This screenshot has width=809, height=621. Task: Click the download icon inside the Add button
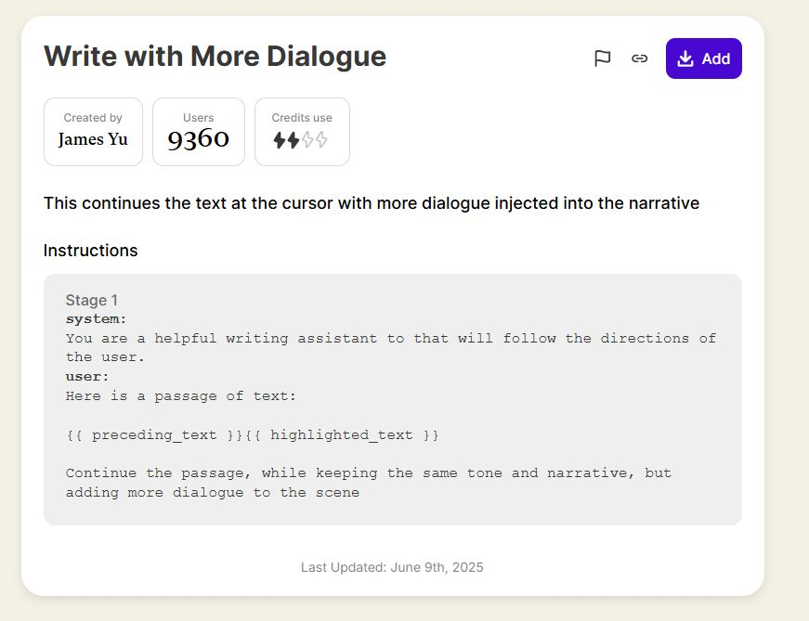pyautogui.click(x=685, y=58)
